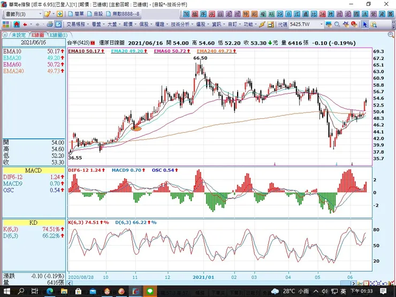396x297 pixels.
Task: Open the 無歐8888--8 bookmark
Action: point(124,14)
